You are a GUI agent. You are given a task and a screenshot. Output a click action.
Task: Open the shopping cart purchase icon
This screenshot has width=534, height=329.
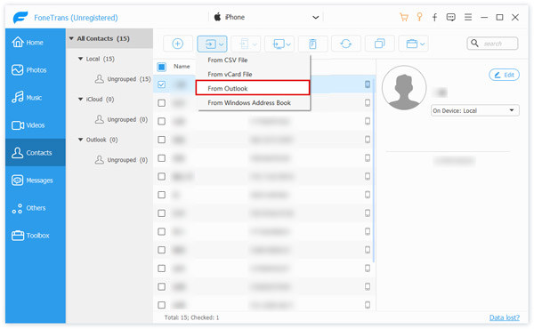(x=404, y=18)
